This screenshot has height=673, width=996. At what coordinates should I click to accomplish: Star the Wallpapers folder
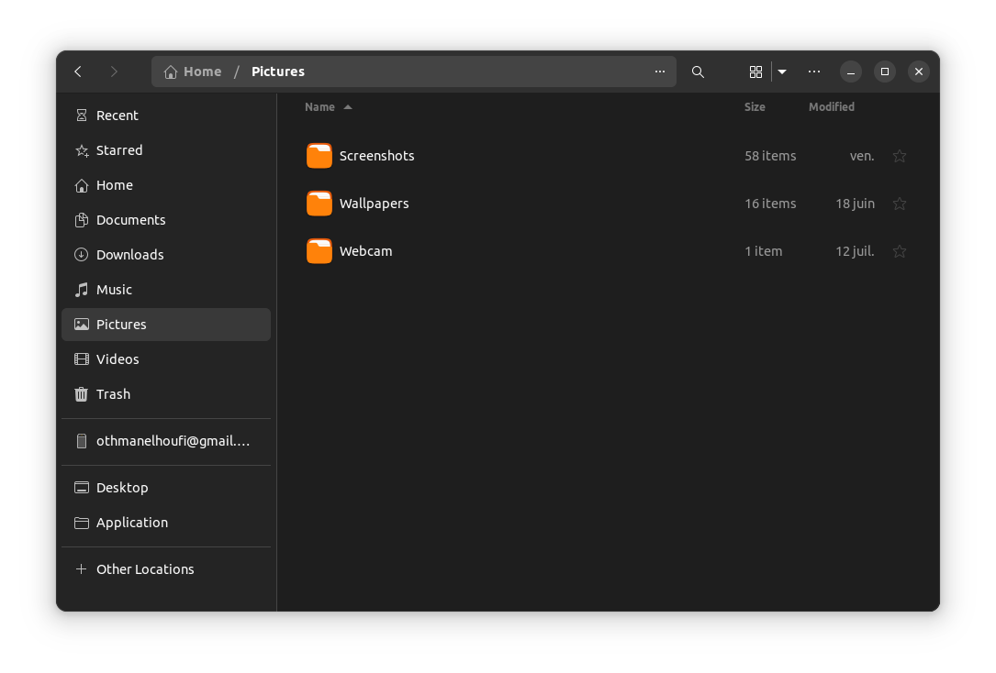pyautogui.click(x=899, y=204)
